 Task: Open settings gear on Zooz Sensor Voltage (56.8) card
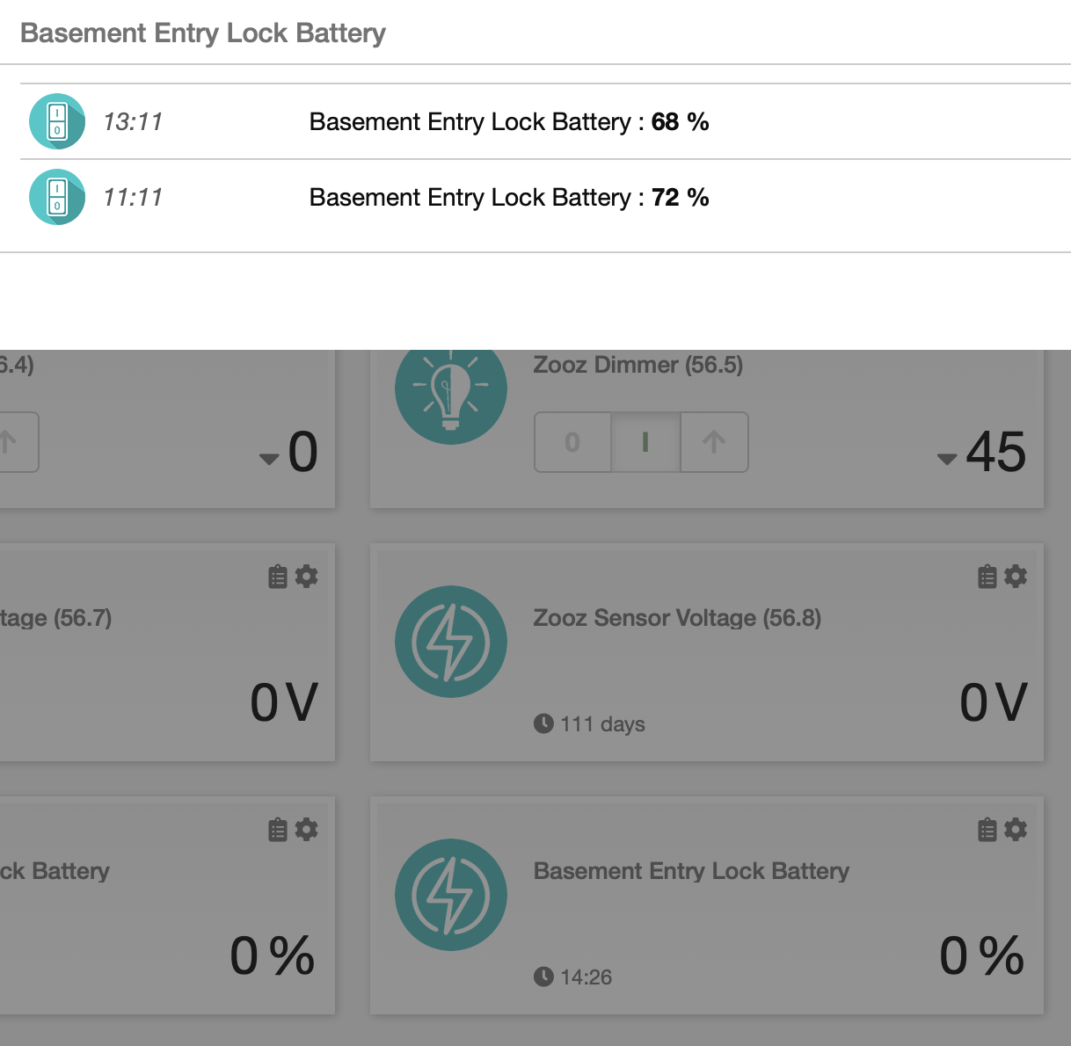[x=1016, y=577]
